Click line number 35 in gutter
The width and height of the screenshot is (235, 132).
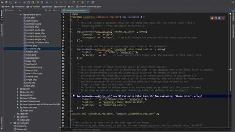(x=63, y=114)
